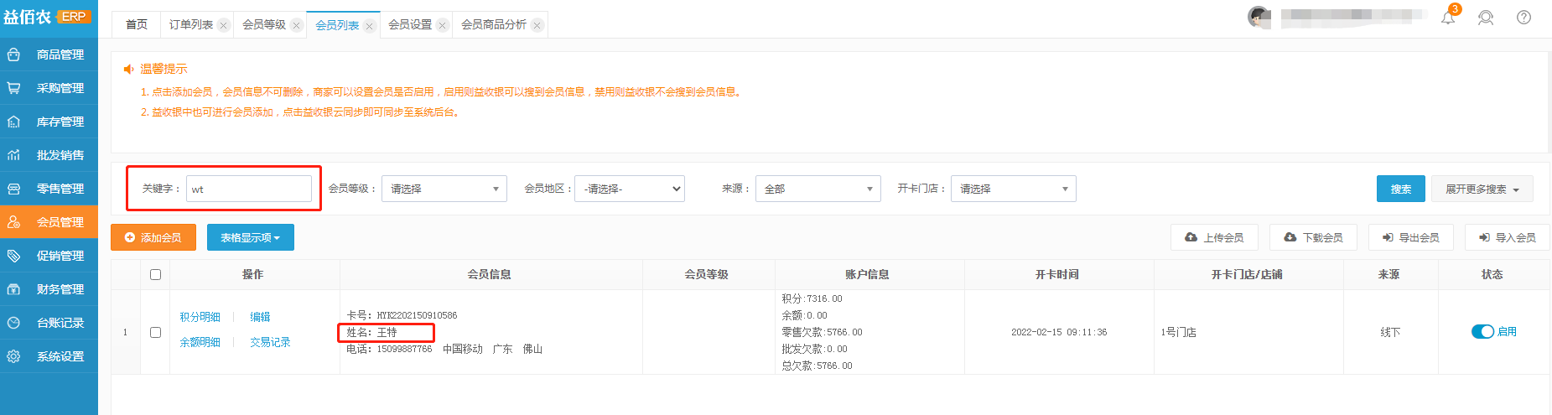Switch to the 会员设置 tab
The height and width of the screenshot is (415, 1552).
409,25
